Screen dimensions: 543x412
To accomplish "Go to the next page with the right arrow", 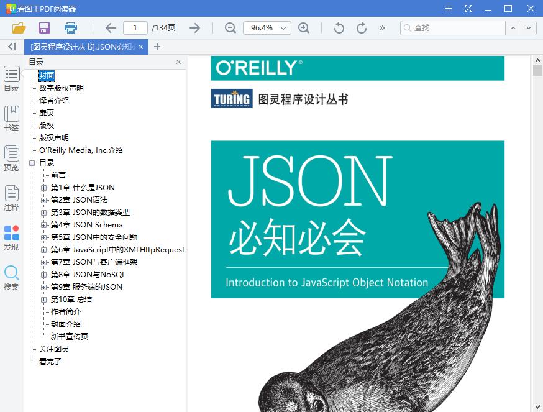I will (194, 28).
